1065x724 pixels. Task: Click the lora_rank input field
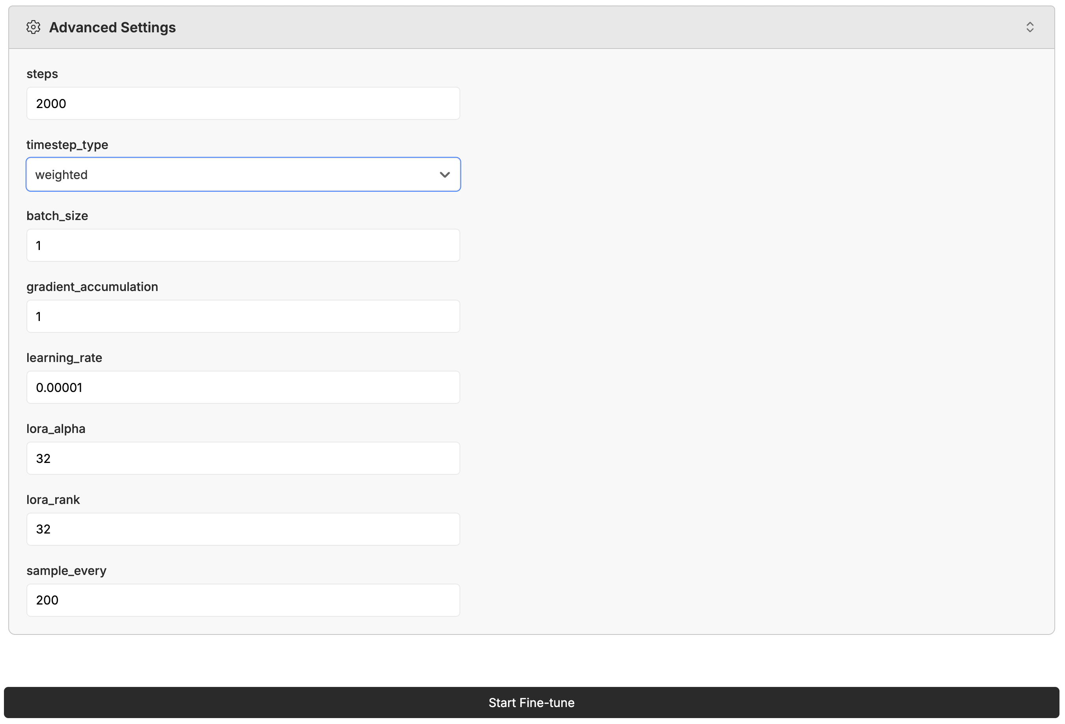[243, 529]
